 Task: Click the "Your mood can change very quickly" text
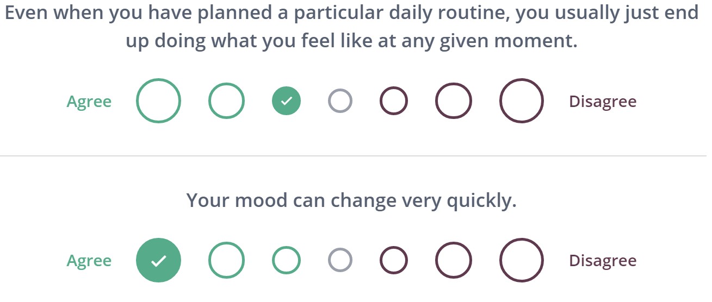(351, 200)
